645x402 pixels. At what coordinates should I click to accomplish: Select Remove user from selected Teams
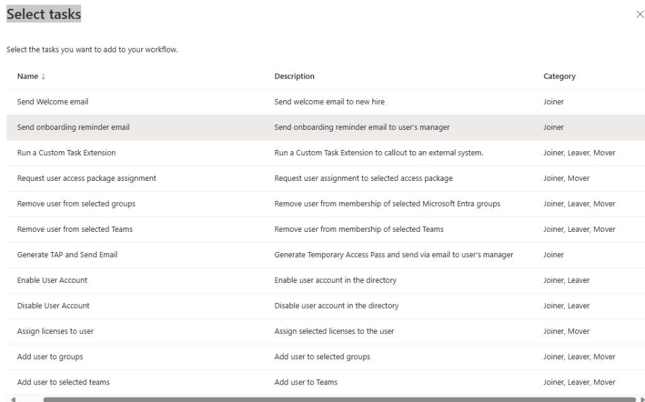(x=75, y=229)
